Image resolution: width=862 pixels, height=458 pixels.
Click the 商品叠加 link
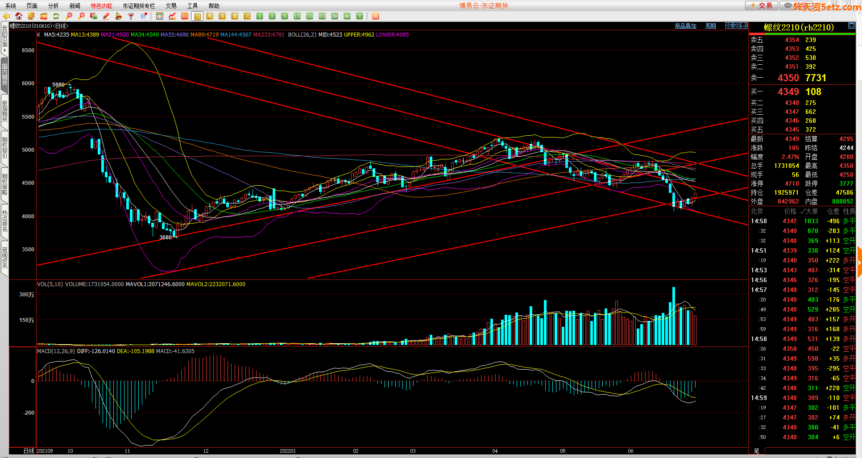[x=685, y=26]
